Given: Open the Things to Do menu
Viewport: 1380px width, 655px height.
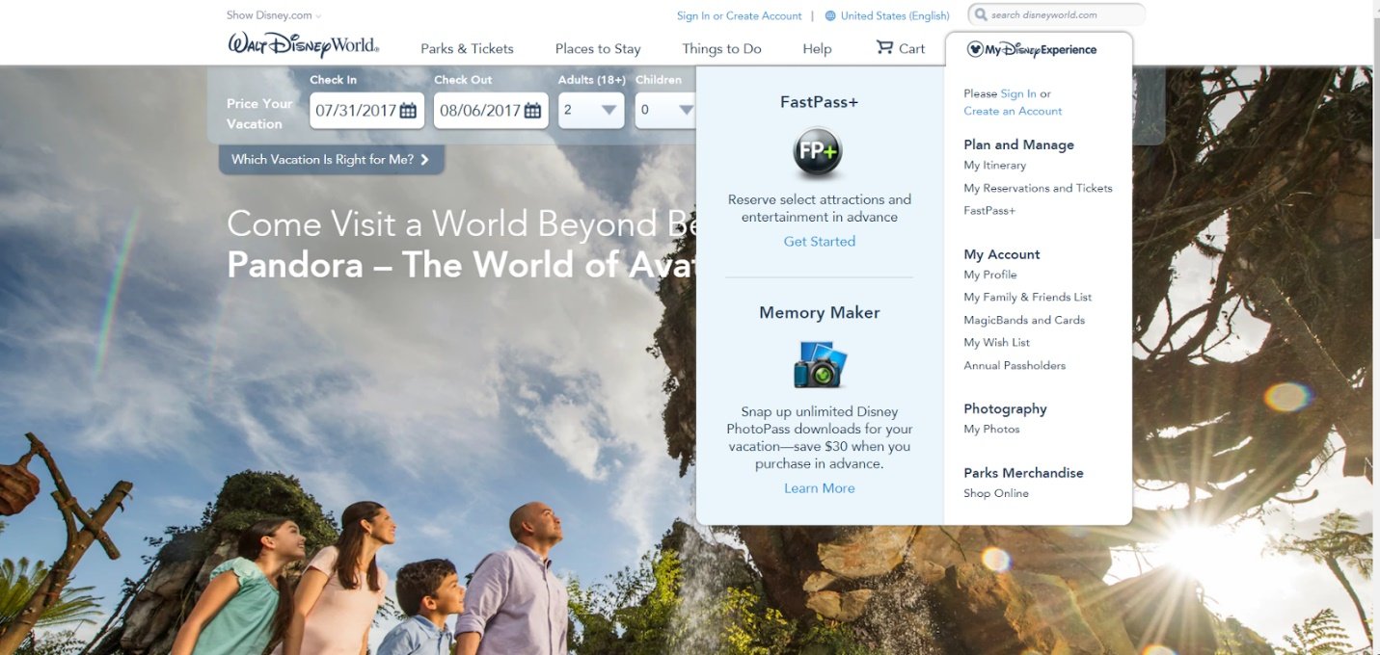Looking at the screenshot, I should tap(721, 48).
